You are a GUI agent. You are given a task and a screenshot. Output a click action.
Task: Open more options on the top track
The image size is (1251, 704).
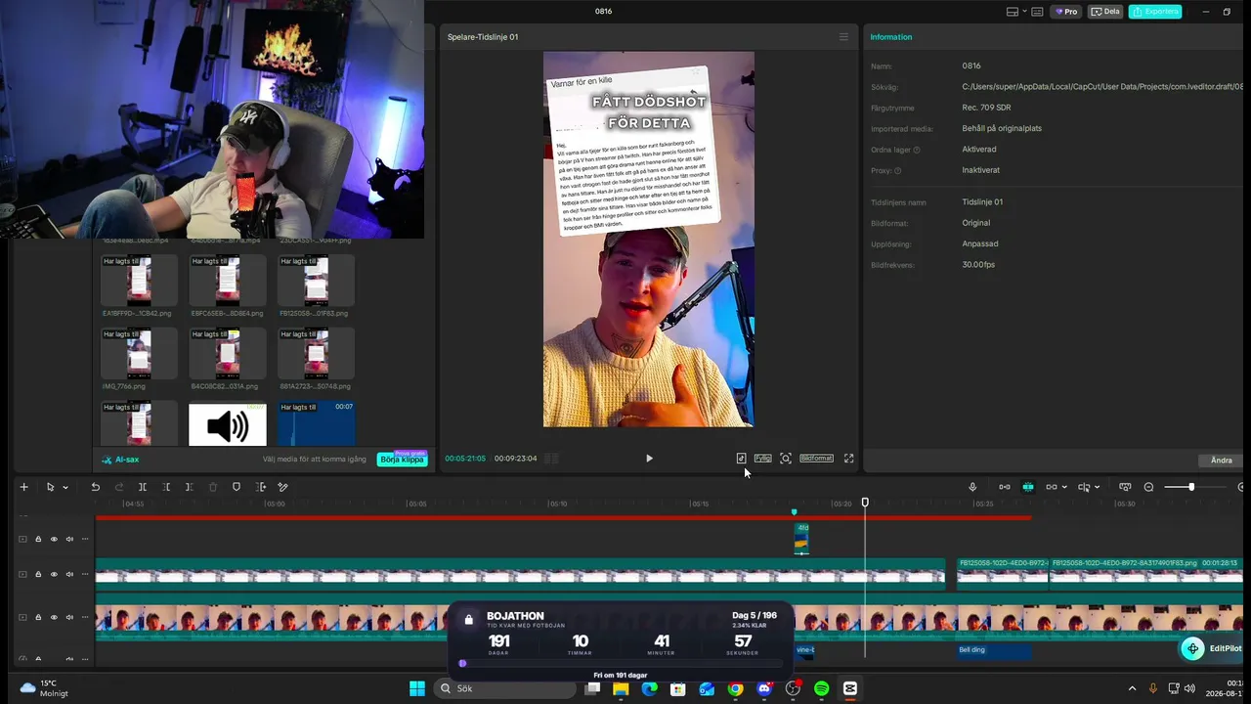coord(85,539)
